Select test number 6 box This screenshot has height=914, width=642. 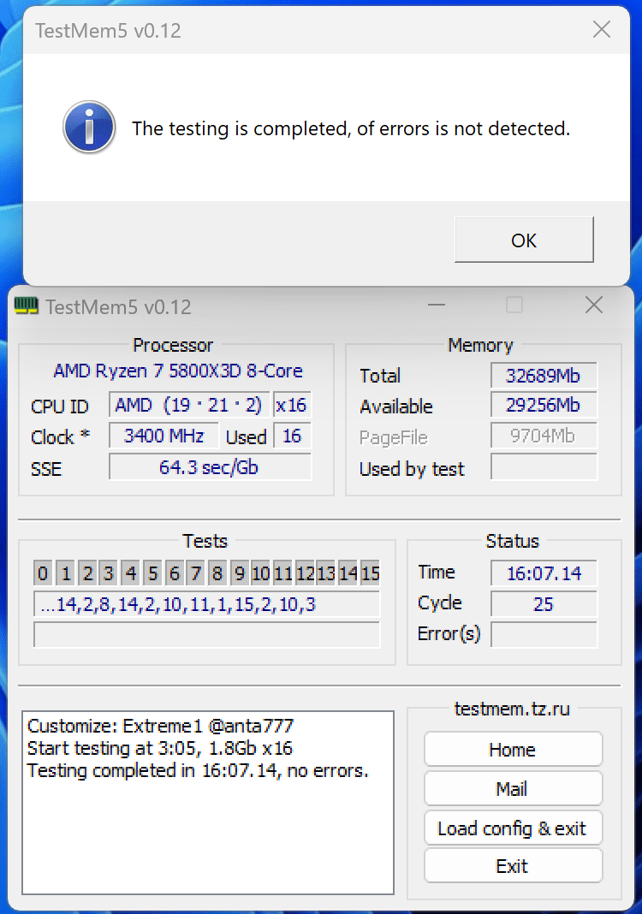174,573
